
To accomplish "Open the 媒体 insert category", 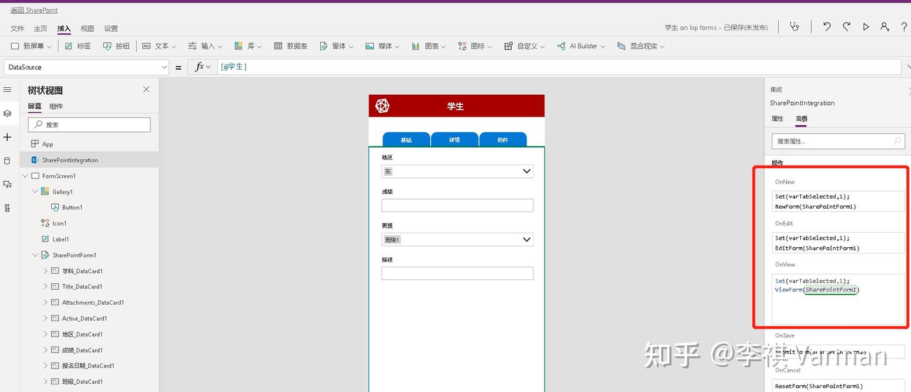I will click(382, 46).
